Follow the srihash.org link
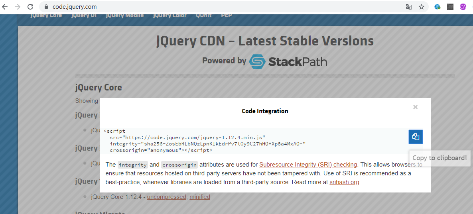 pos(344,182)
